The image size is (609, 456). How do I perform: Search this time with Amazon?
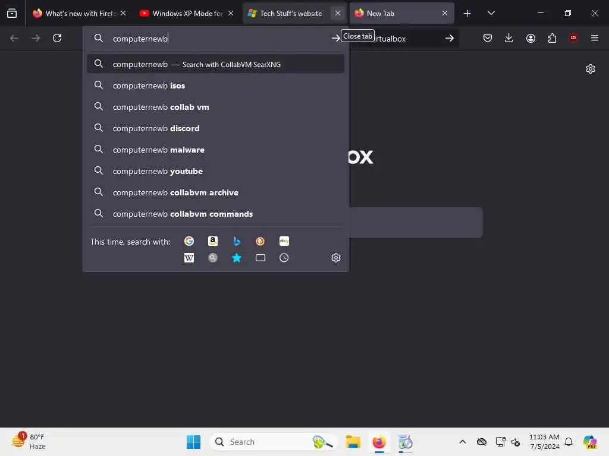(212, 241)
